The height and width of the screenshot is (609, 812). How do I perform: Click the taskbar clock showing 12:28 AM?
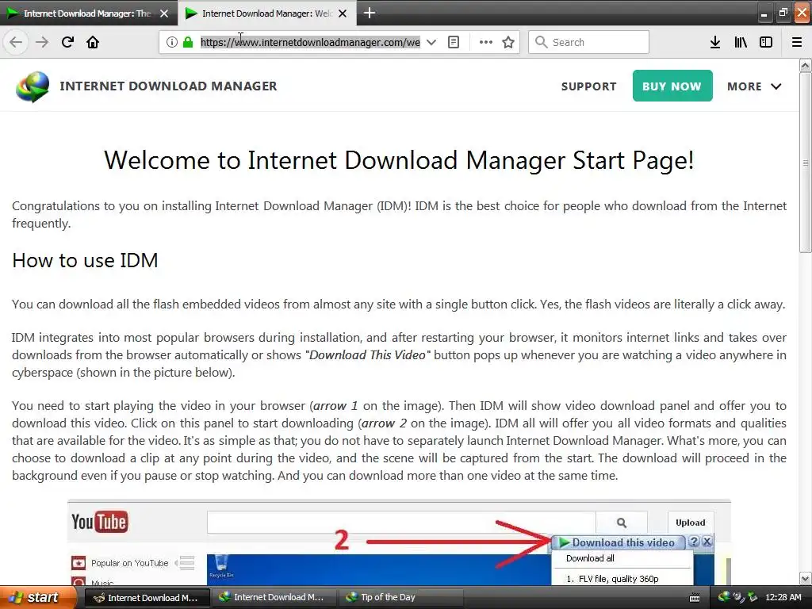click(783, 597)
